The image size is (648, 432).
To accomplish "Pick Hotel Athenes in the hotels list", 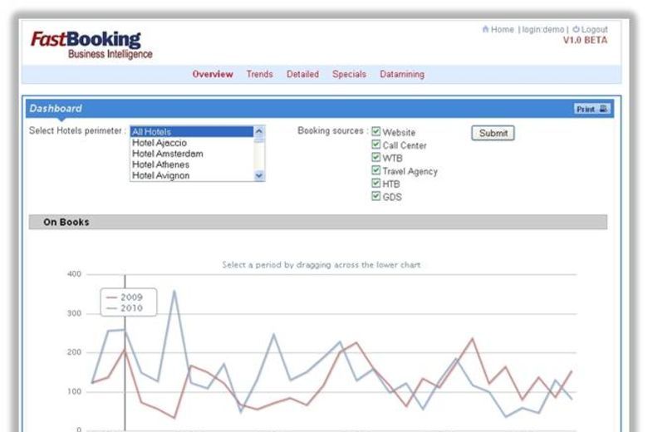I will click(192, 164).
